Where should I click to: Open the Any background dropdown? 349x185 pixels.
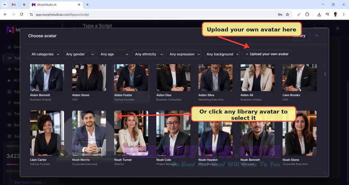pyautogui.click(x=221, y=54)
